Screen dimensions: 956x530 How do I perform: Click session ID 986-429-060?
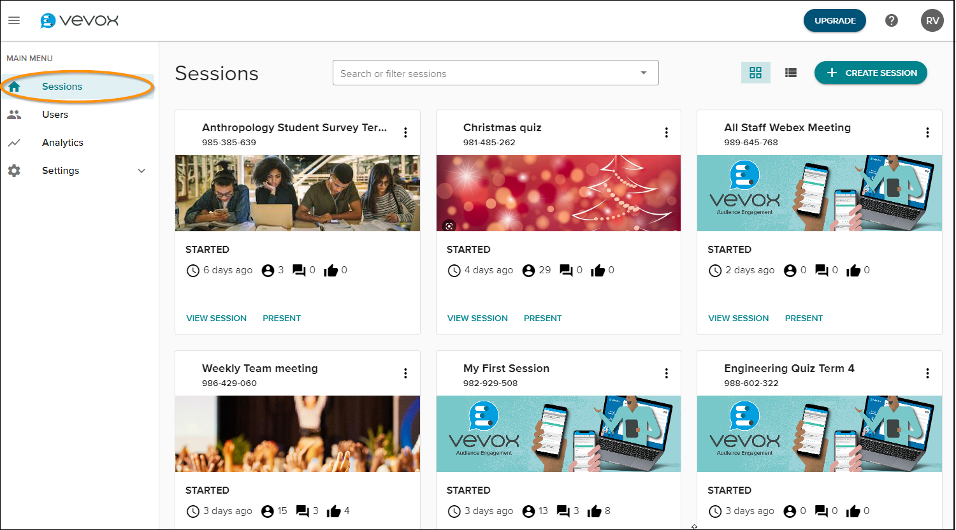tap(229, 383)
